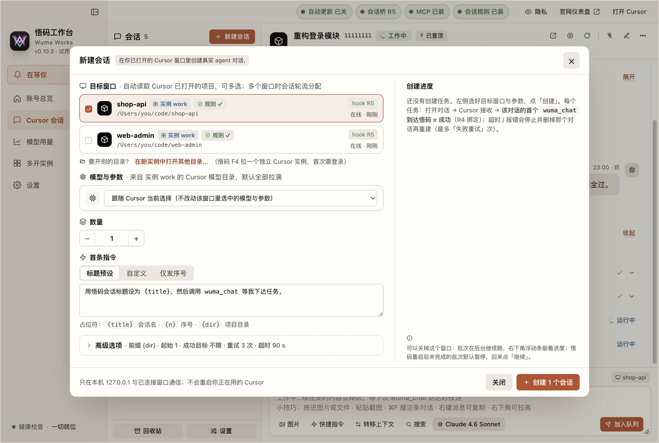Open Claude 4.6 Sonnet model selector
Viewport: 659px width, 443px height.
tap(469, 424)
